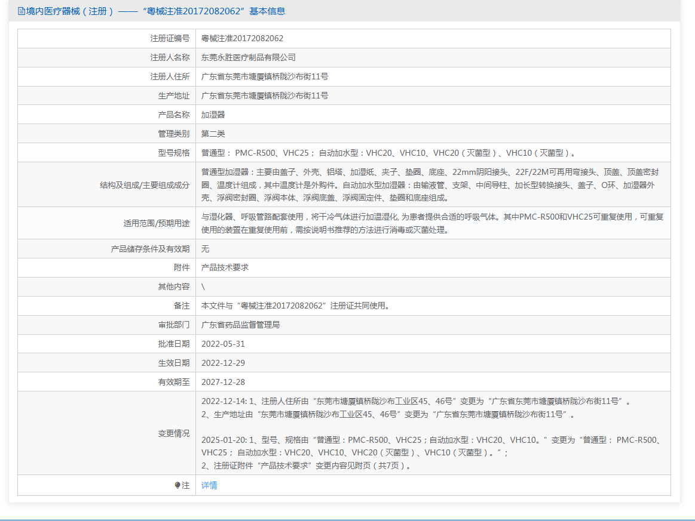Open the 详情 link in the 注 row

[x=209, y=486]
